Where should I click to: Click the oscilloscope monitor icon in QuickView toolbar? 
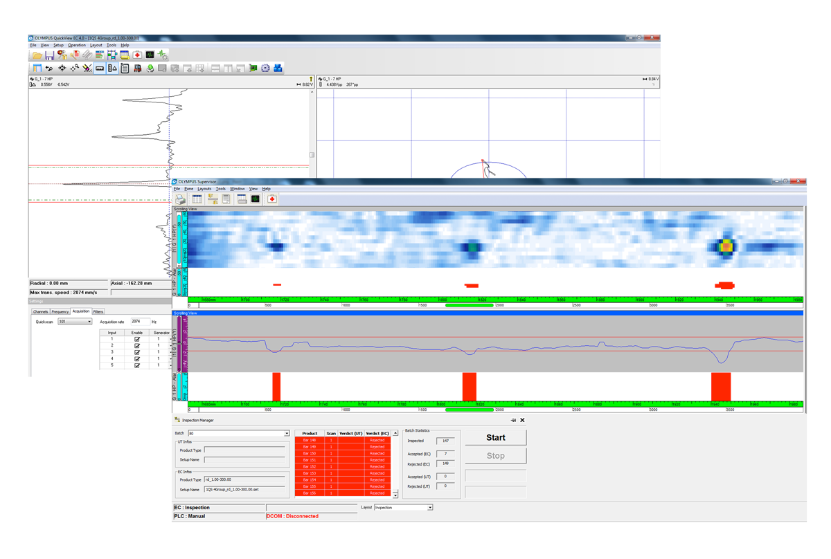click(150, 55)
